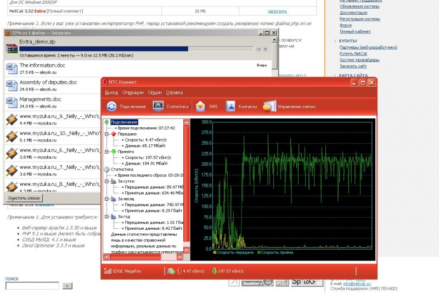439x294 pixels.
Task: Open the Контакты contacts icon
Action: (230, 106)
